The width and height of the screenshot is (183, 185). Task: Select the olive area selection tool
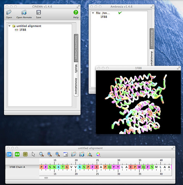click(x=25, y=154)
